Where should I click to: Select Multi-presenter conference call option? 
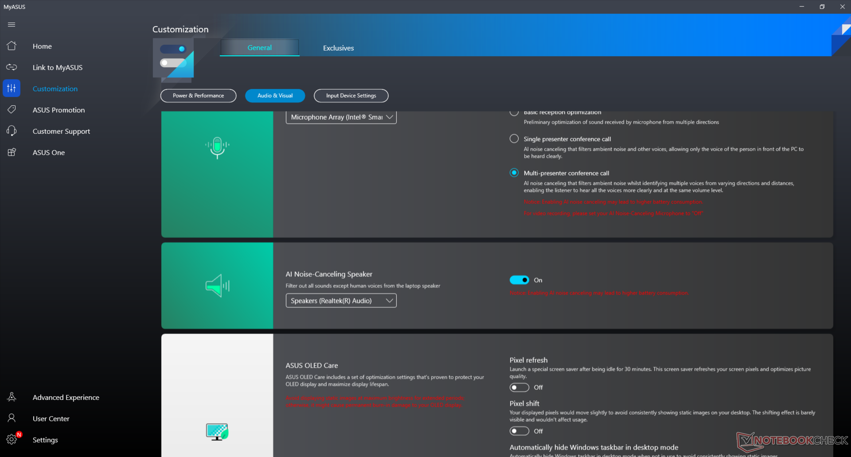tap(514, 173)
